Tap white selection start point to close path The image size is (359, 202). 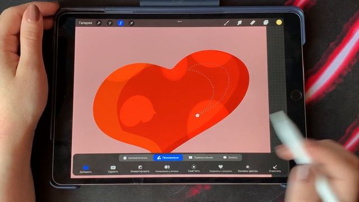coord(197,116)
